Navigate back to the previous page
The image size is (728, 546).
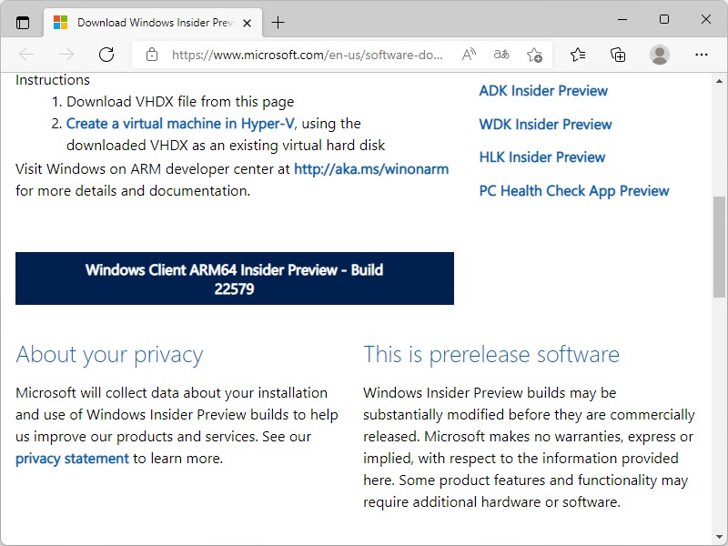(x=27, y=55)
